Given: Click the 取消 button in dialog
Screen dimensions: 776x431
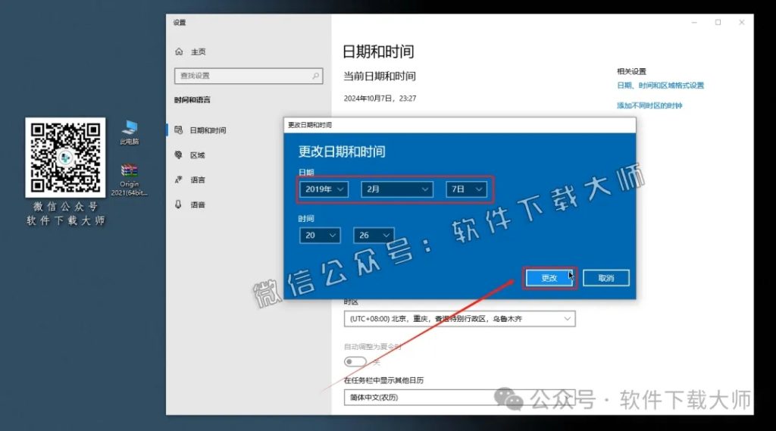Looking at the screenshot, I should coord(606,277).
